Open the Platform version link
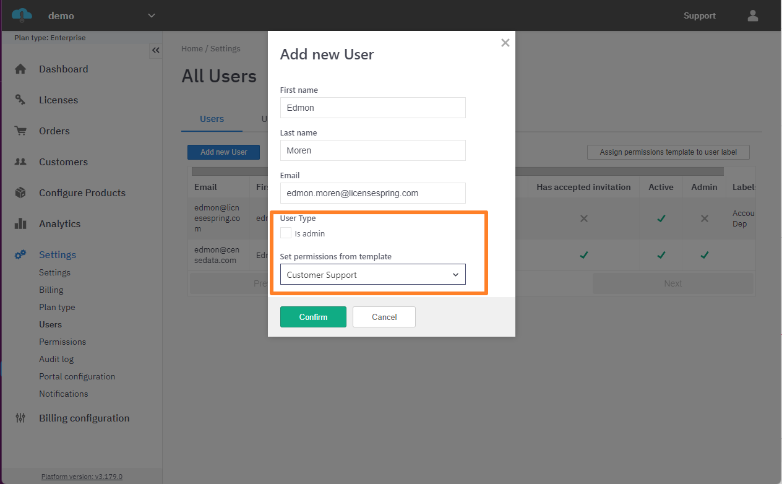782x484 pixels. tap(82, 477)
